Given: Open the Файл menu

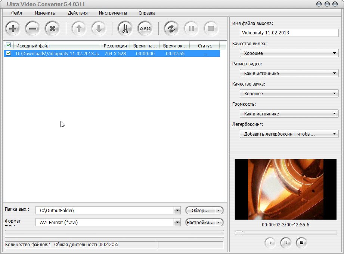Looking at the screenshot, I should pyautogui.click(x=16, y=13).
